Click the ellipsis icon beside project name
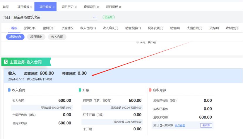243x139 pixels. tap(95, 17)
